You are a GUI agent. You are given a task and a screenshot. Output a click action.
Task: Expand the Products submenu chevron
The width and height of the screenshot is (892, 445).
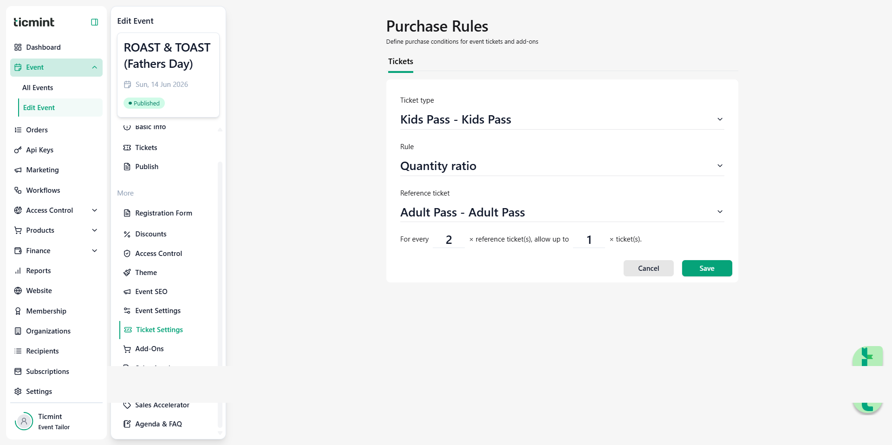click(x=95, y=230)
